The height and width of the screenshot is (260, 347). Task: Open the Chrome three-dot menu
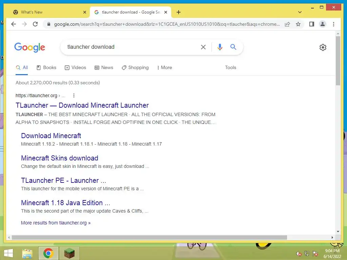pos(333,24)
